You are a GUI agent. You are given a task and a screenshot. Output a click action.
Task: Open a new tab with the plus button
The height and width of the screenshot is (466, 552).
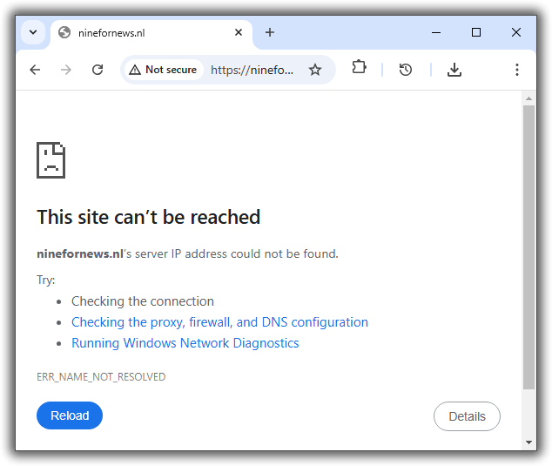click(270, 32)
